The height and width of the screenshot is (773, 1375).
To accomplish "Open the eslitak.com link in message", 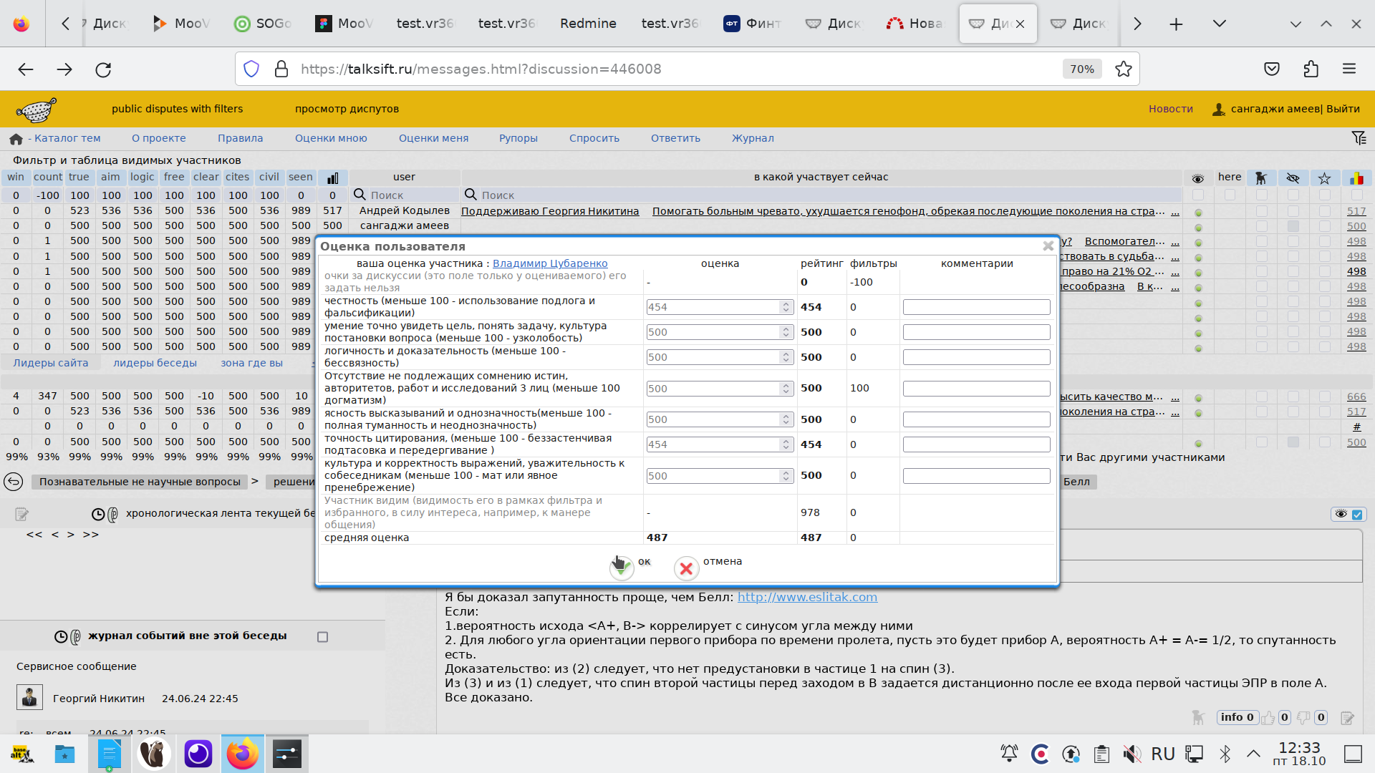I will (x=807, y=597).
